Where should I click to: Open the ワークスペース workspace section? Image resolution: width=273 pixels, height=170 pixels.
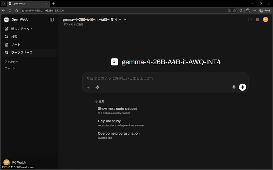pyautogui.click(x=30, y=53)
